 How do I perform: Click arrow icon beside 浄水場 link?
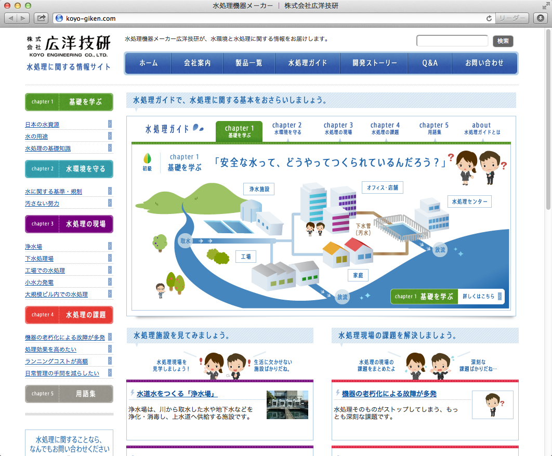pos(110,246)
